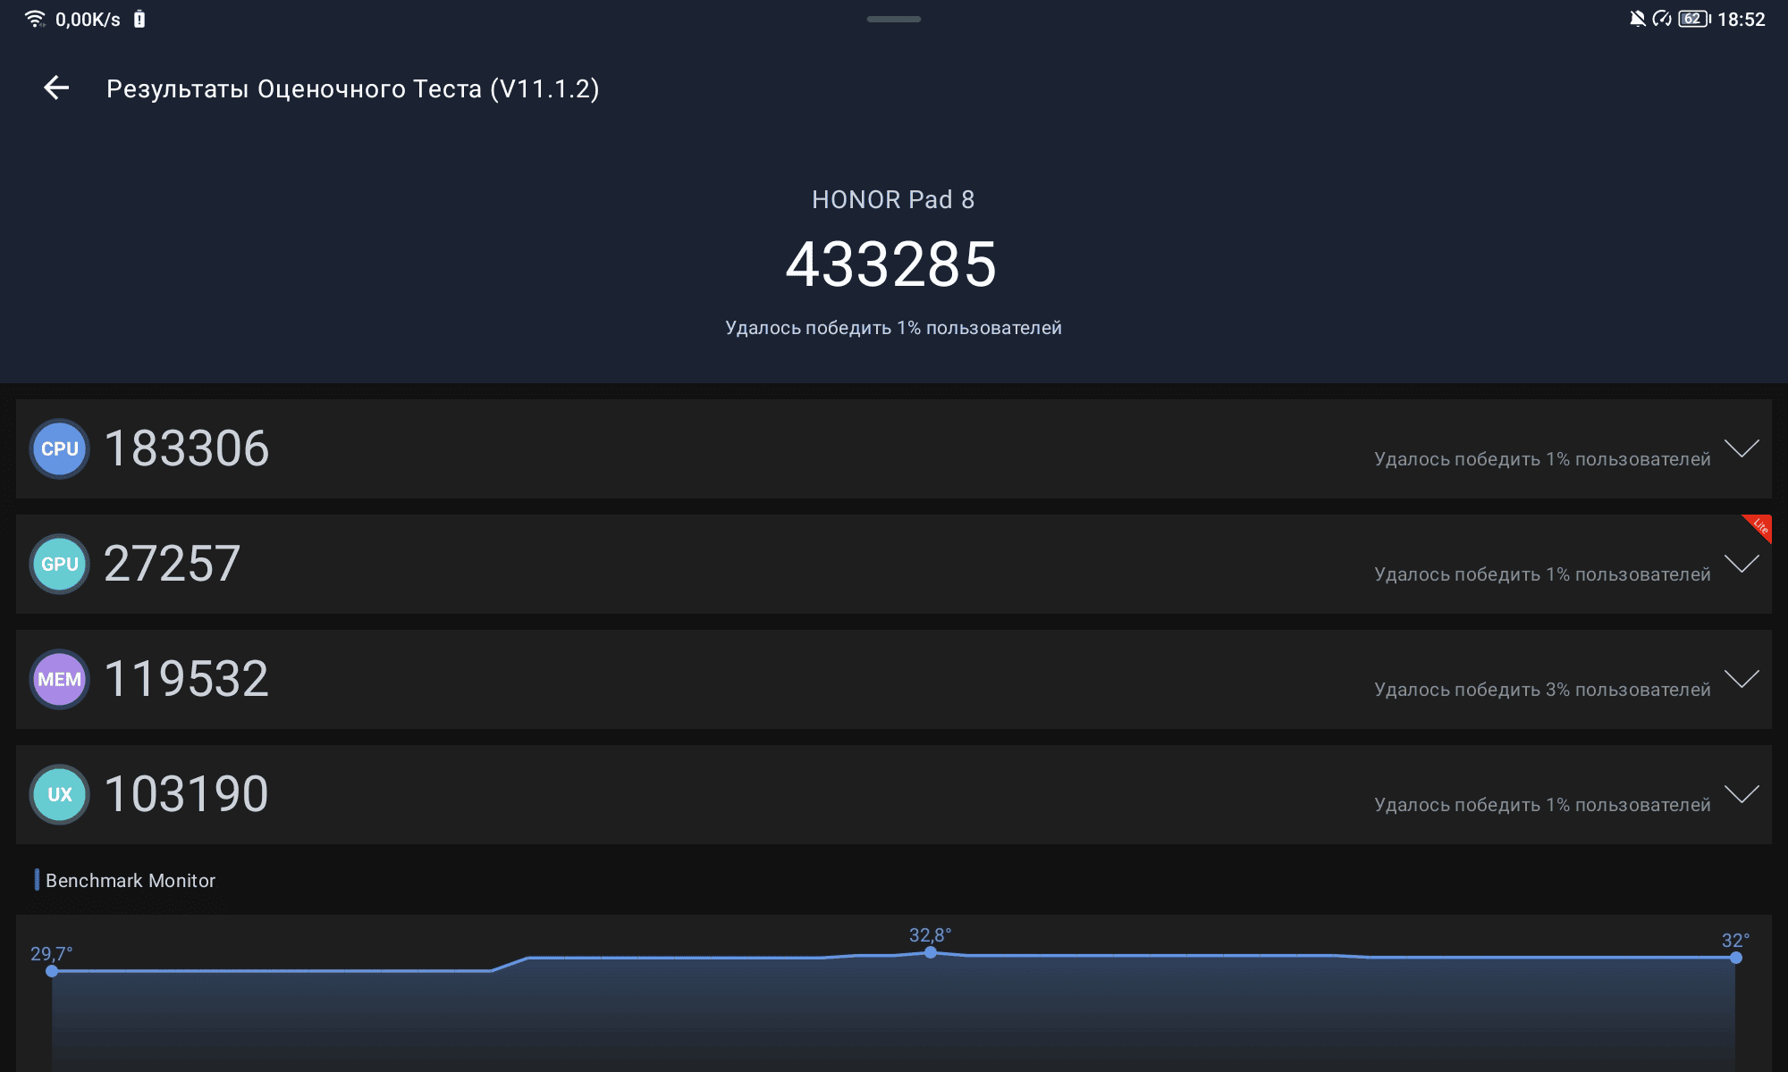Tap the UX row 1% пользователей text
1788x1072 pixels.
pos(1542,805)
